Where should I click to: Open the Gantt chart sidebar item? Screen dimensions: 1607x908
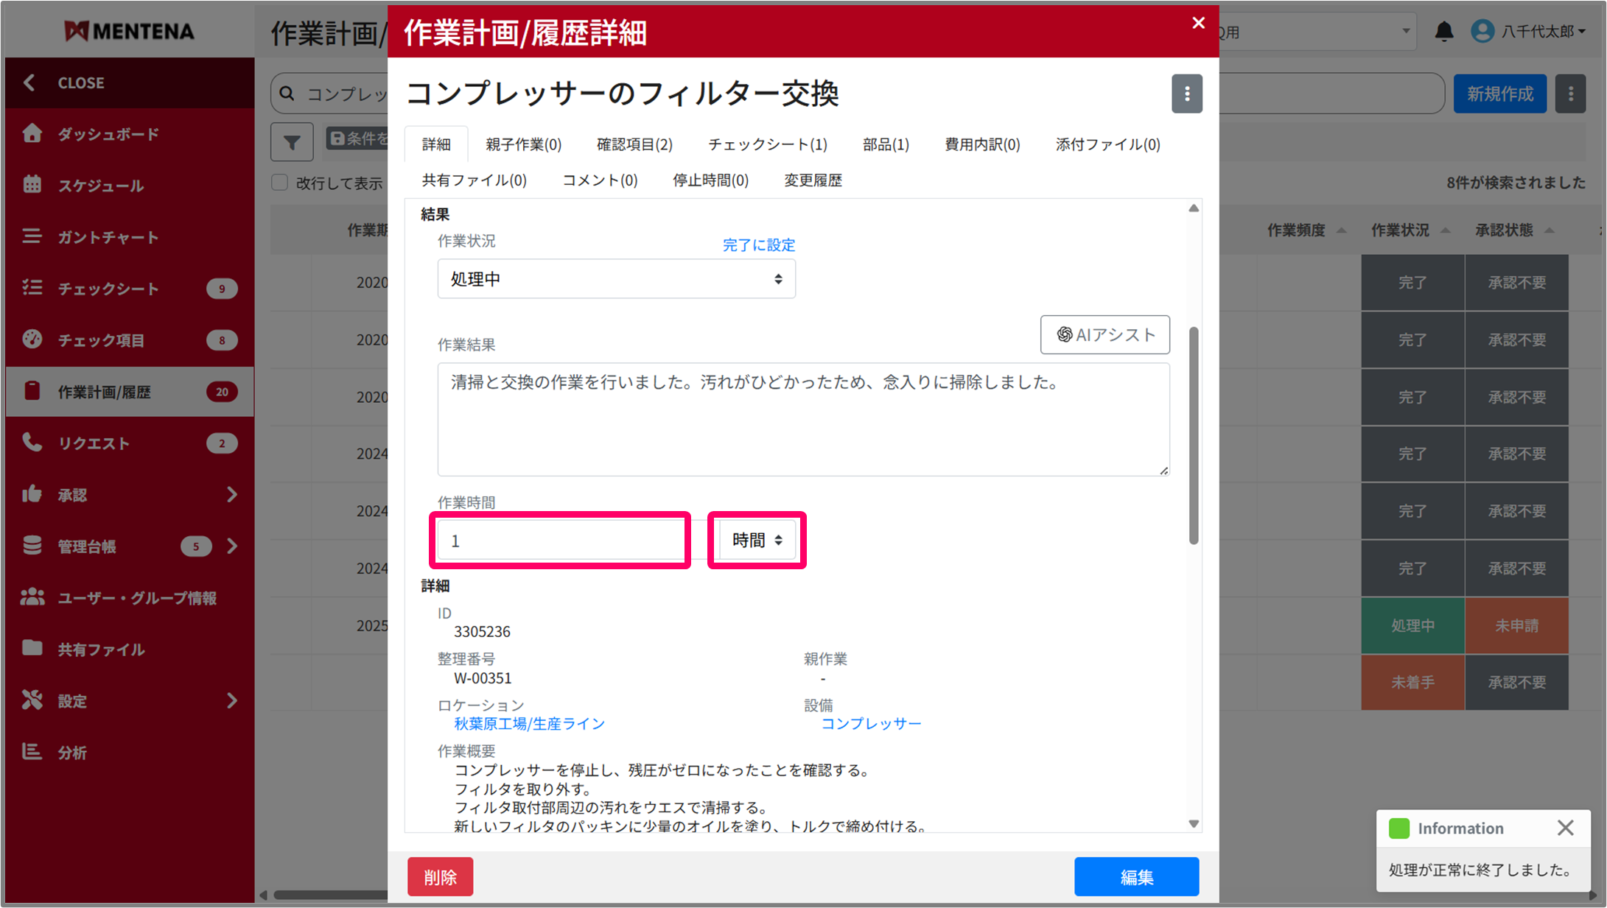(x=108, y=237)
